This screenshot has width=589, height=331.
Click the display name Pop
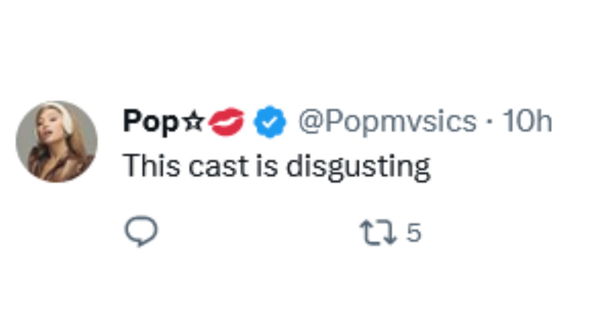(151, 121)
